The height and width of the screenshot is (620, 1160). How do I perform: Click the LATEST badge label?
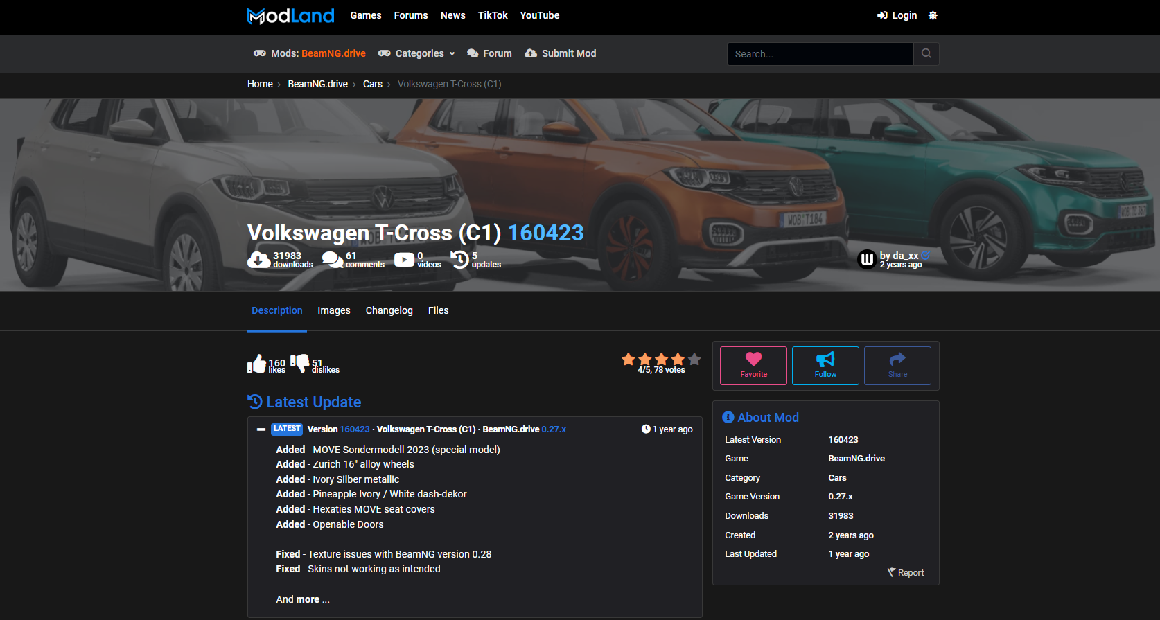287,429
